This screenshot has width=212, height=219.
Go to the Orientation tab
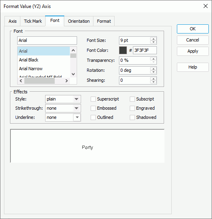pos(79,21)
